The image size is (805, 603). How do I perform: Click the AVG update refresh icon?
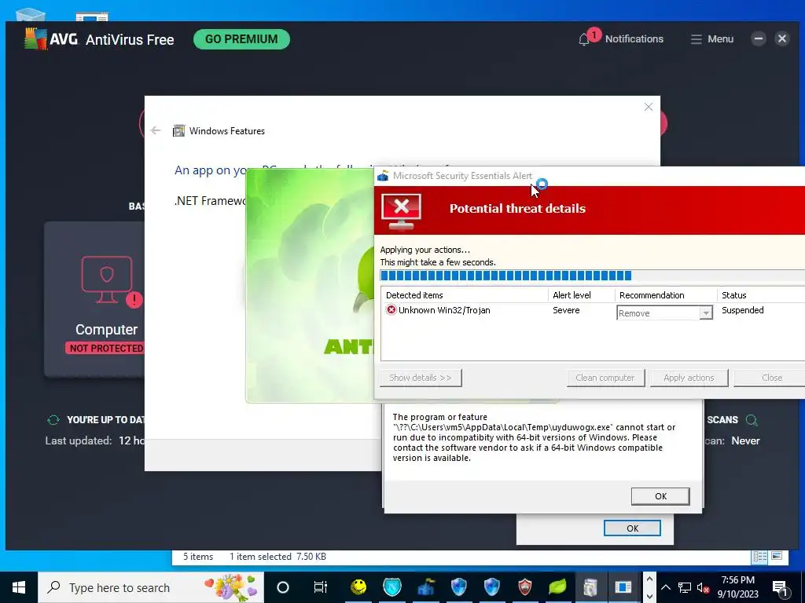pyautogui.click(x=53, y=420)
